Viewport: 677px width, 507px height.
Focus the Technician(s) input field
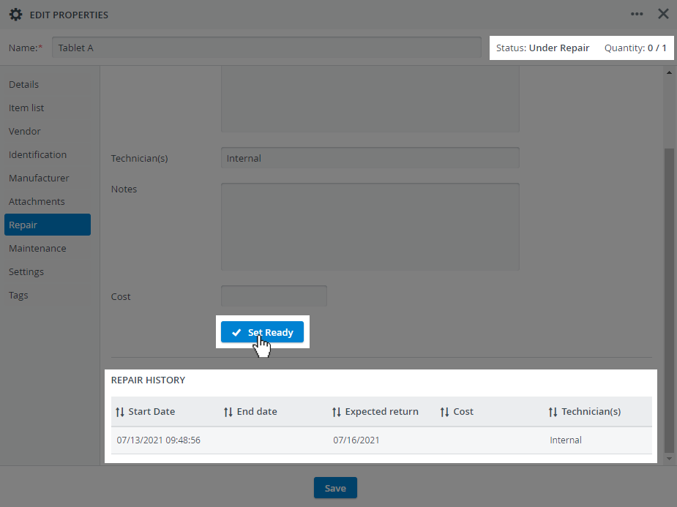pos(370,158)
